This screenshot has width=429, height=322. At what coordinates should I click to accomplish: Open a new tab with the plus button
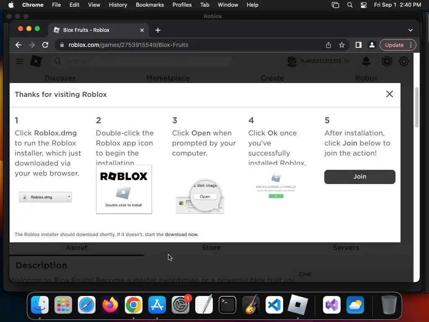(158, 30)
